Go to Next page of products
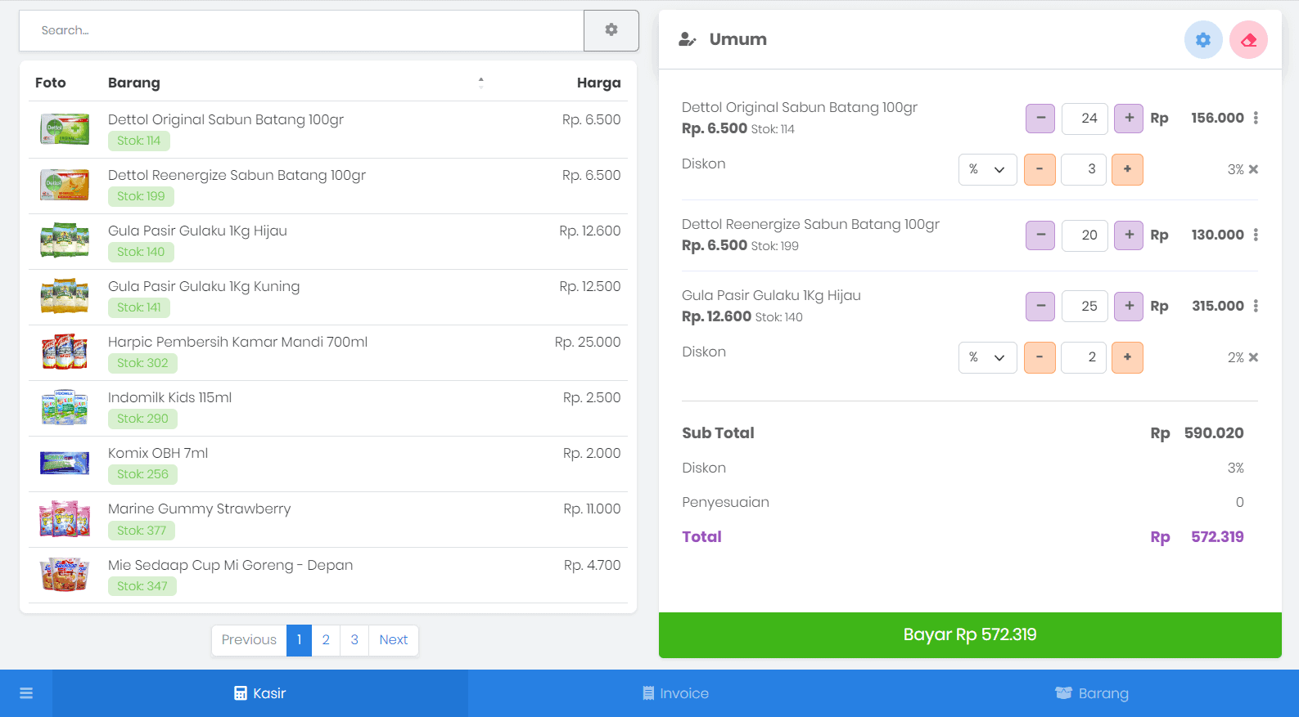Screen dimensions: 1299x717 pos(394,640)
